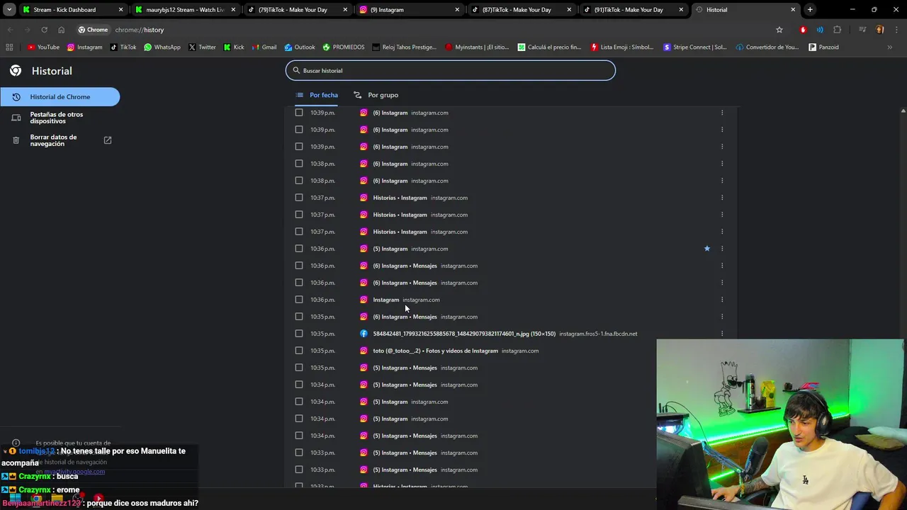This screenshot has width=907, height=510.
Task: Expand the bookmarks bar overflow chevron
Action: (x=890, y=47)
